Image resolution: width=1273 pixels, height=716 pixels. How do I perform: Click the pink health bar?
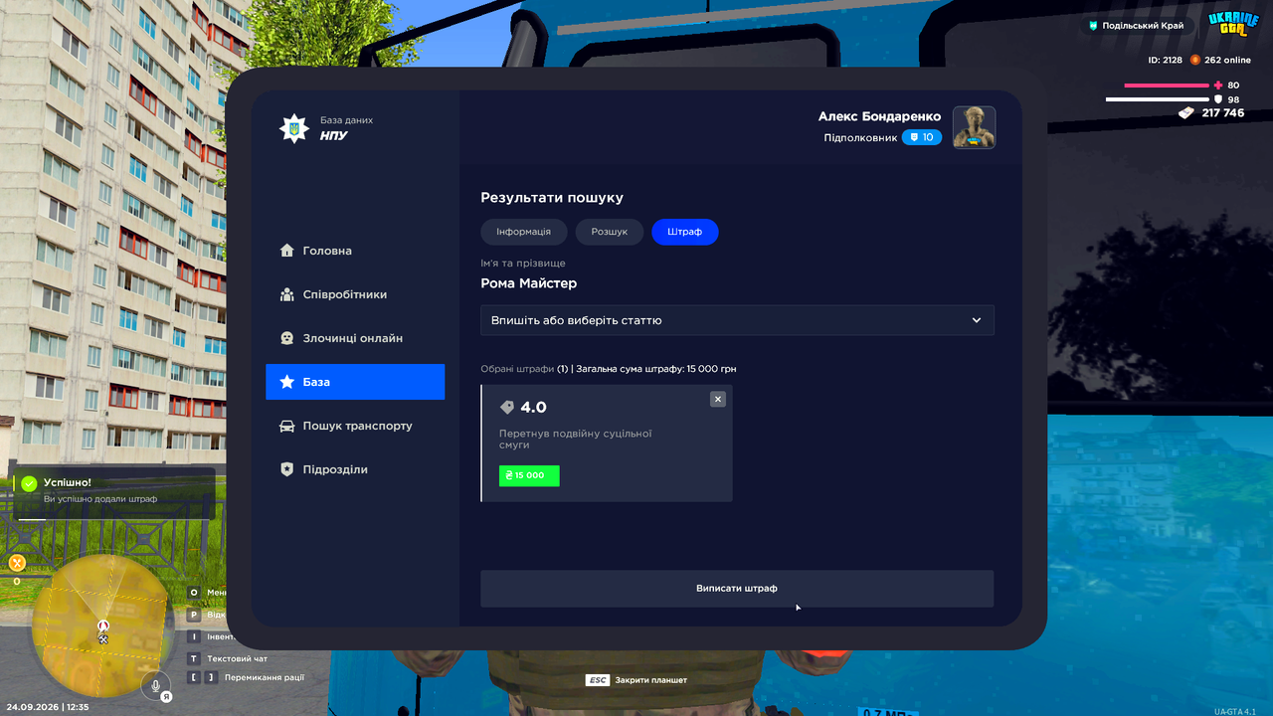coord(1166,86)
